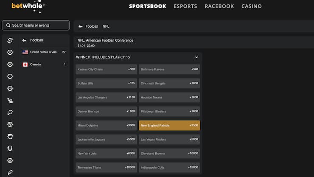Click the Canada flag icon

pyautogui.click(x=25, y=65)
